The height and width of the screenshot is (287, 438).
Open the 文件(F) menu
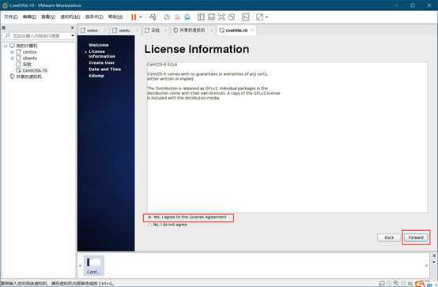click(10, 17)
